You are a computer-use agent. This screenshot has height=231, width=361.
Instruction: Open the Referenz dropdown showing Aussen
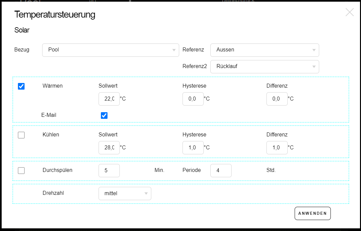pyautogui.click(x=264, y=50)
